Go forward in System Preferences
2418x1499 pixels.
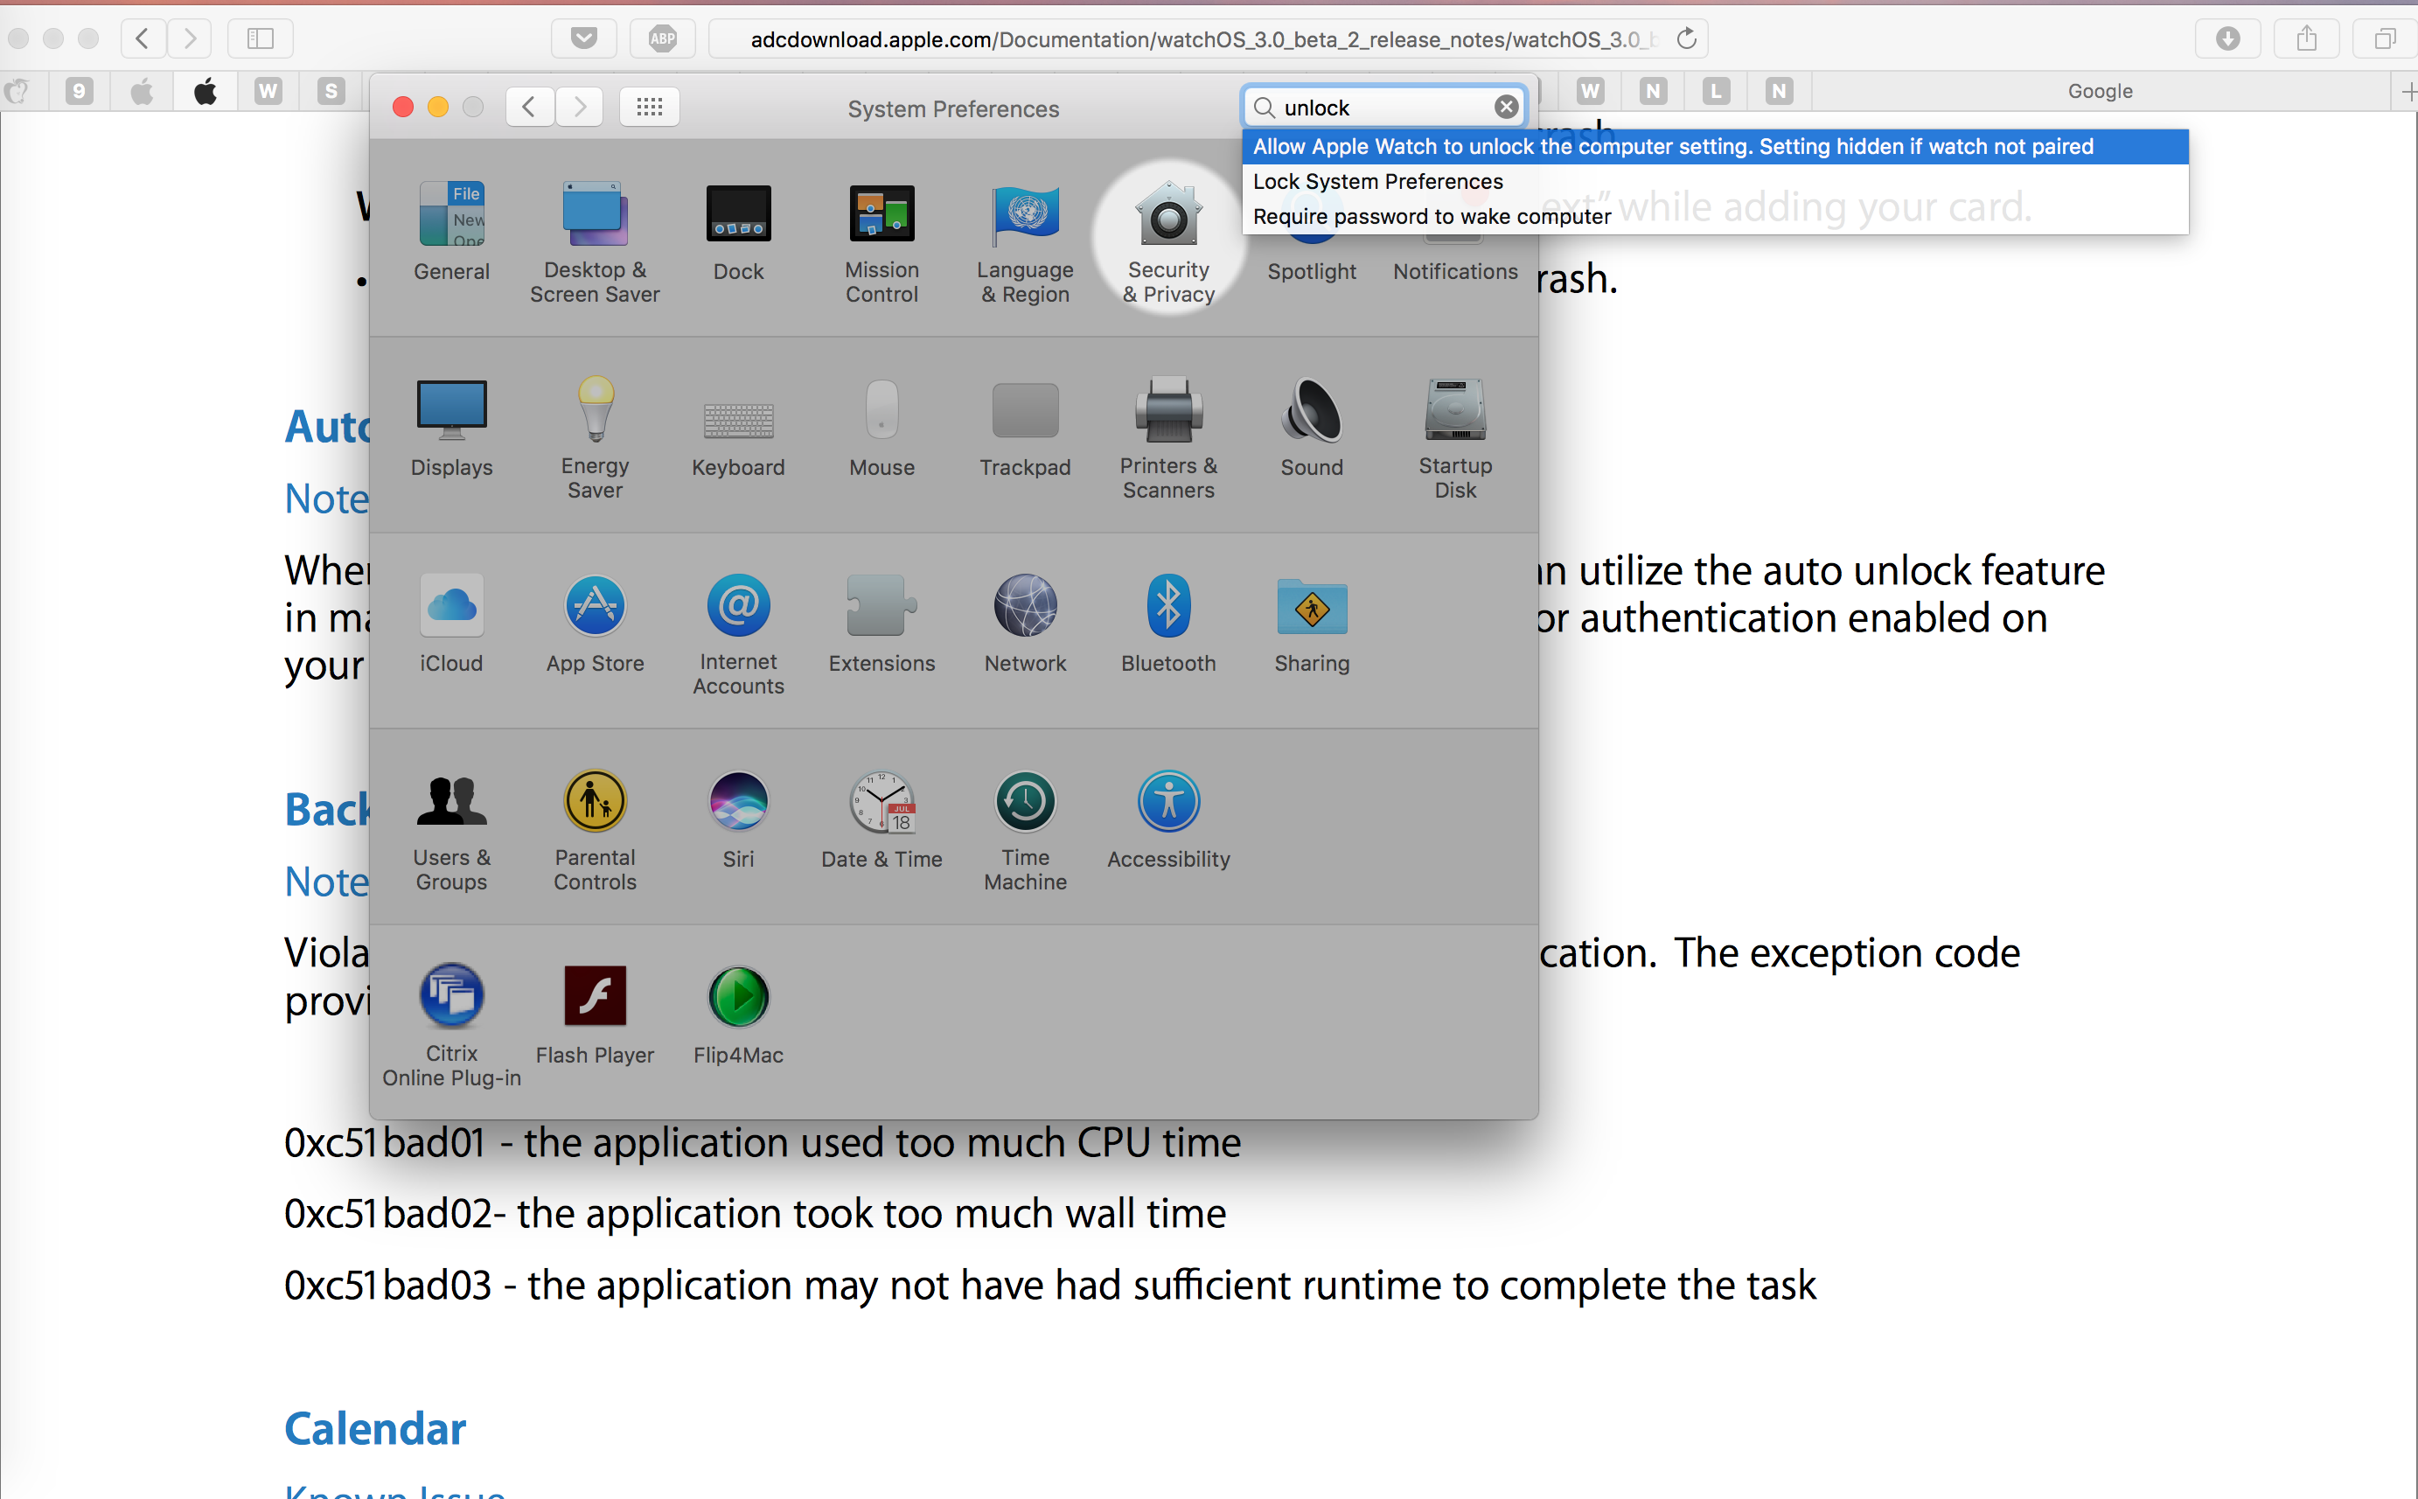[580, 107]
